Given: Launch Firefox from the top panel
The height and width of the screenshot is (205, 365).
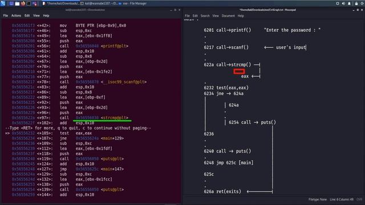Looking at the screenshot, I should coord(23,3).
